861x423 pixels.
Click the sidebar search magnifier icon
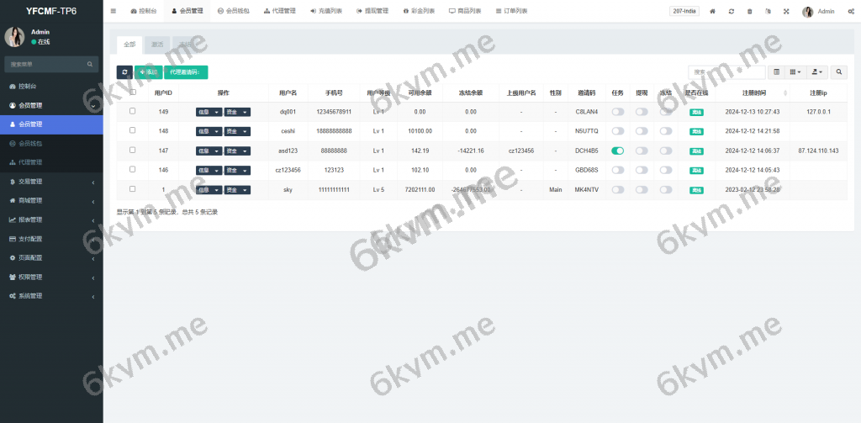(x=90, y=64)
